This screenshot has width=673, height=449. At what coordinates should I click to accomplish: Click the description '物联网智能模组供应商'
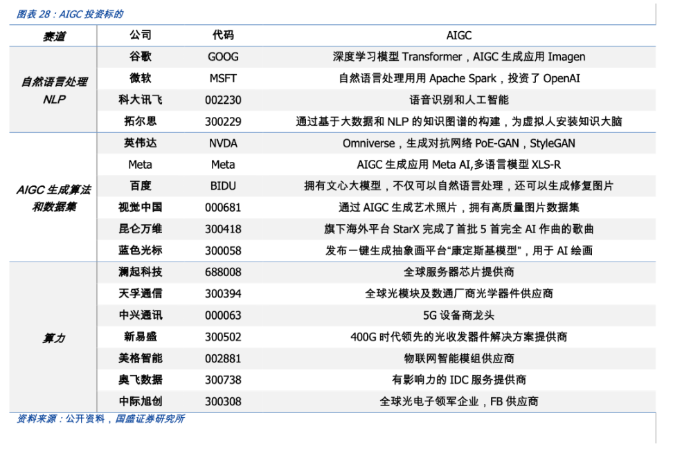coord(459,358)
